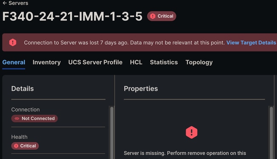Image resolution: width=277 pixels, height=159 pixels.
Task: Click the Critical badge in page header
Action: 161,16
